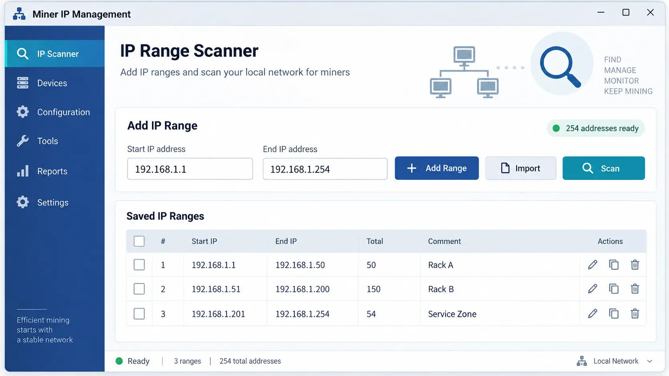Edit the Rack B range row
The height and width of the screenshot is (376, 669).
(593, 288)
